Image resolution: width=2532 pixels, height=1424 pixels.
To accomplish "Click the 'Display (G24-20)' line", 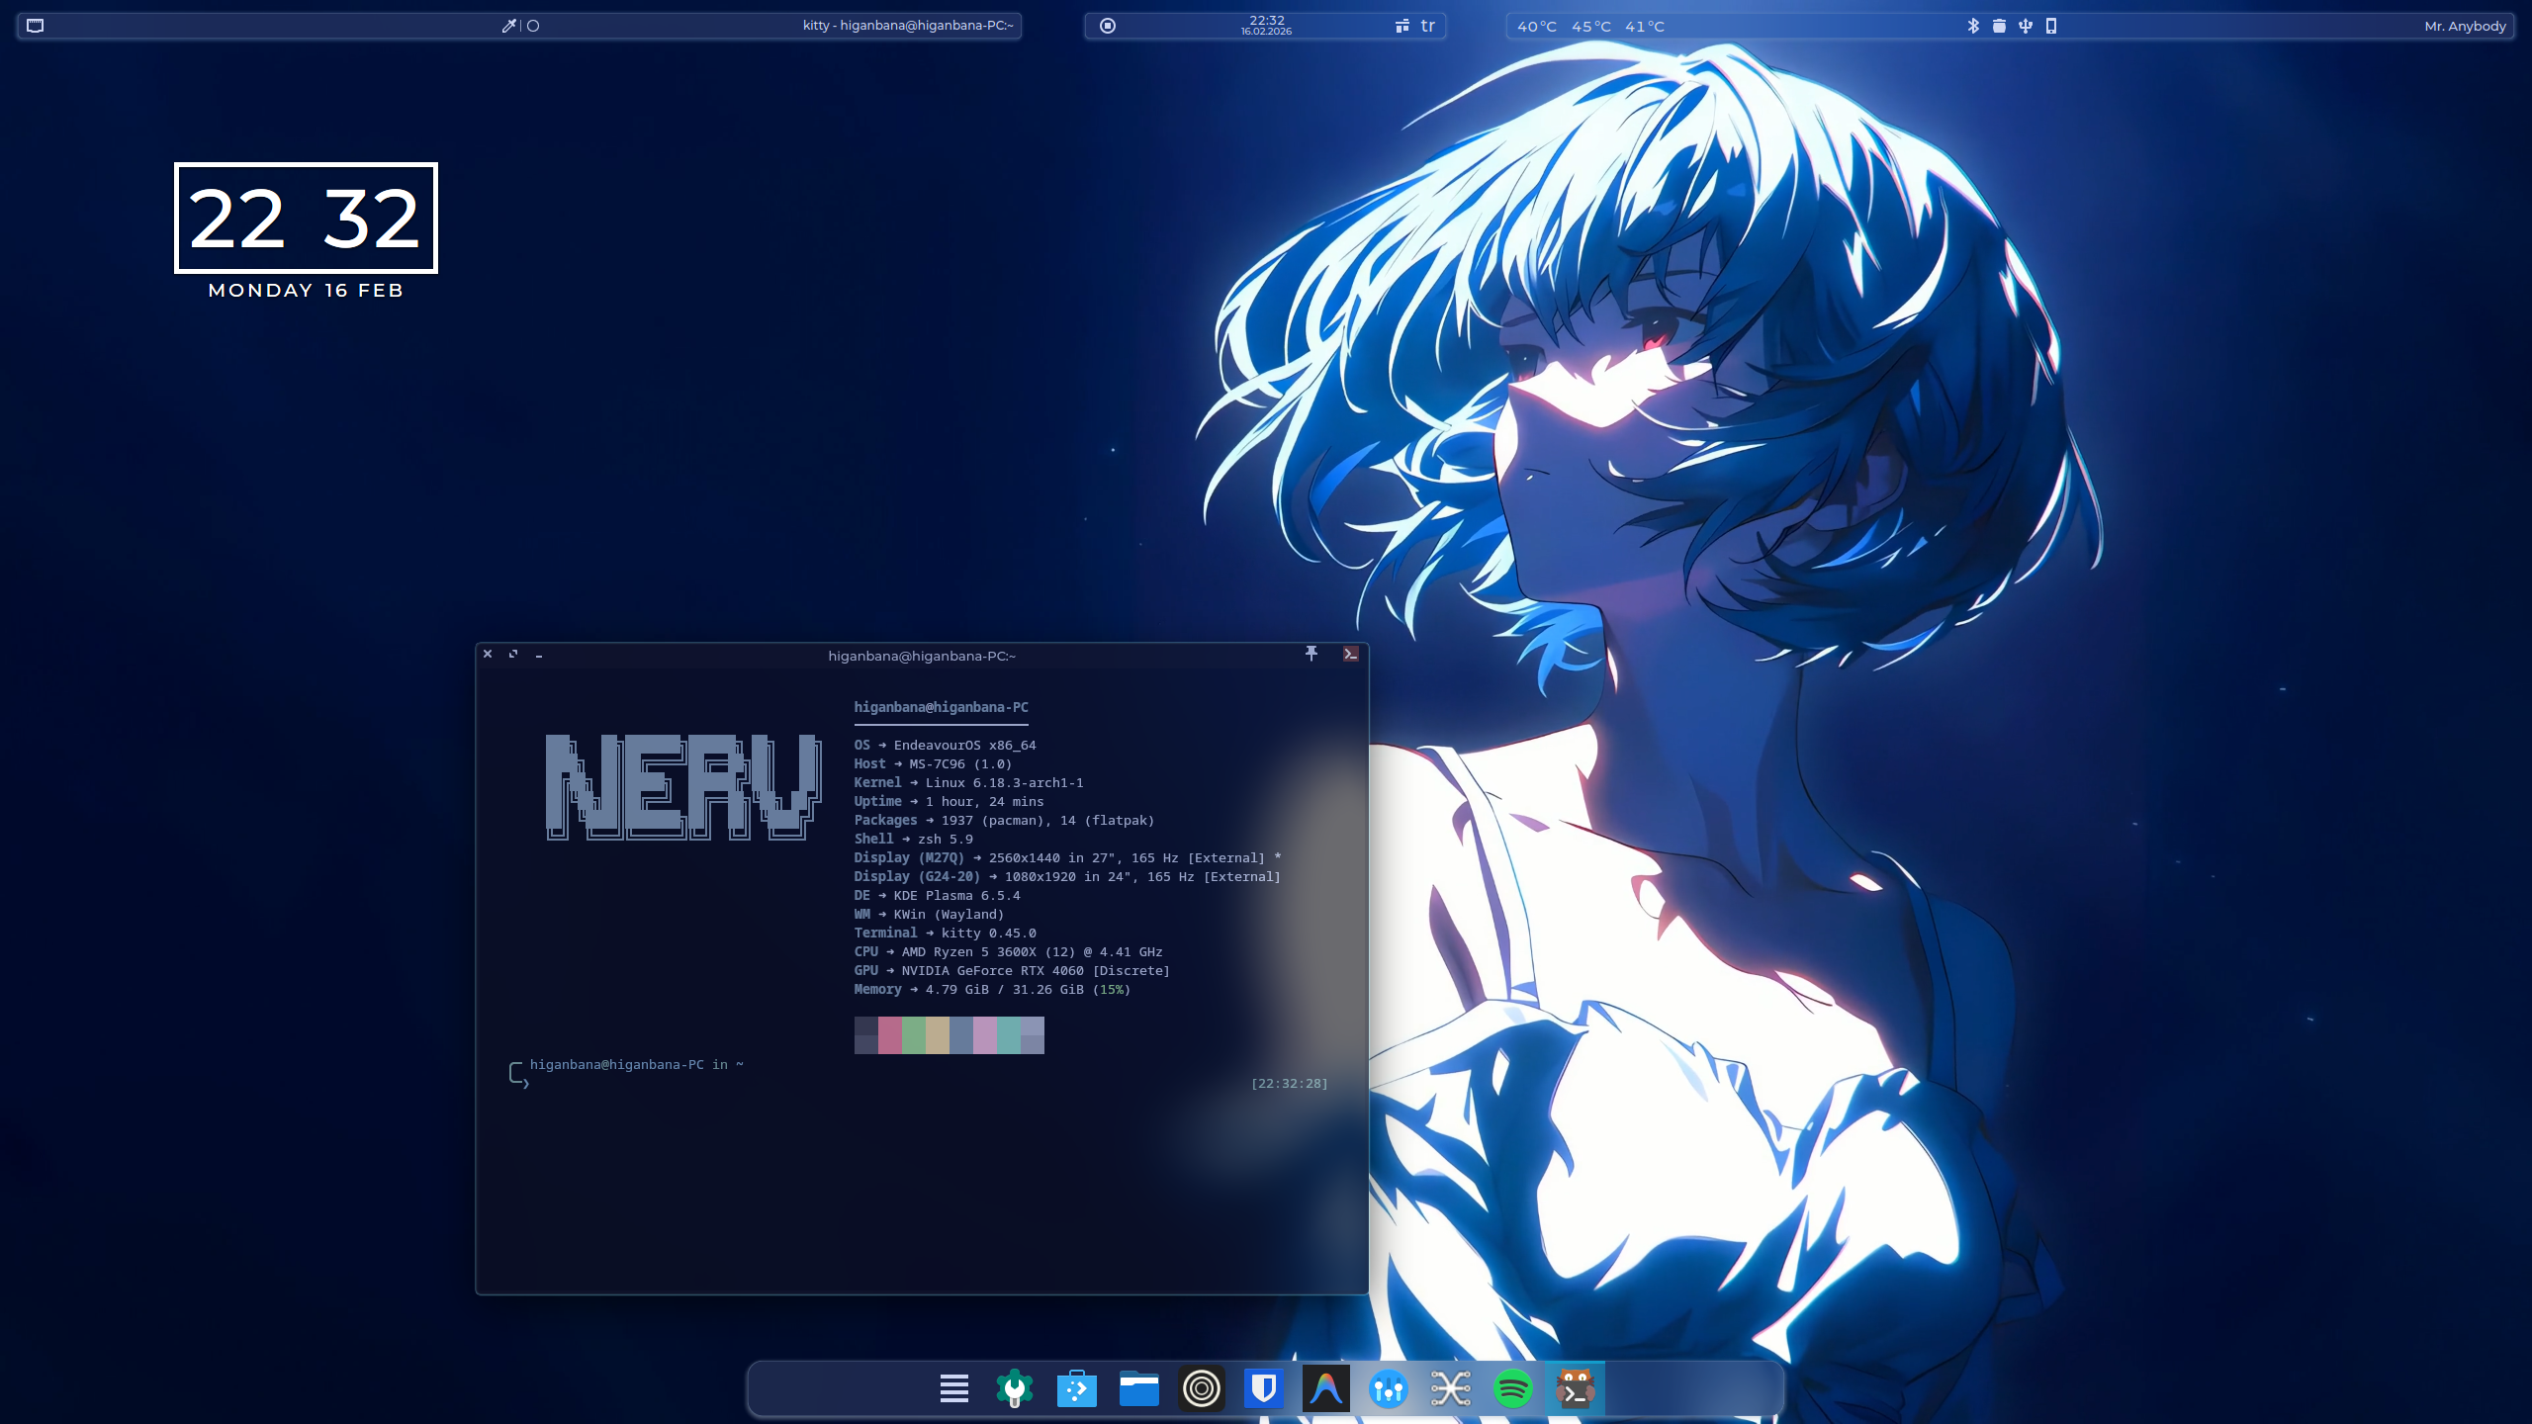I will 1067,876.
